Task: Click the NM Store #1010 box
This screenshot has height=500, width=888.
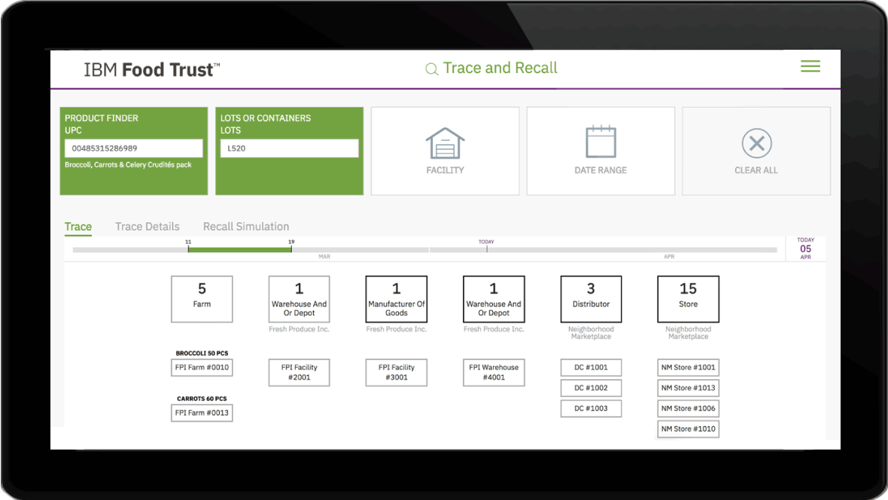Action: coord(688,428)
